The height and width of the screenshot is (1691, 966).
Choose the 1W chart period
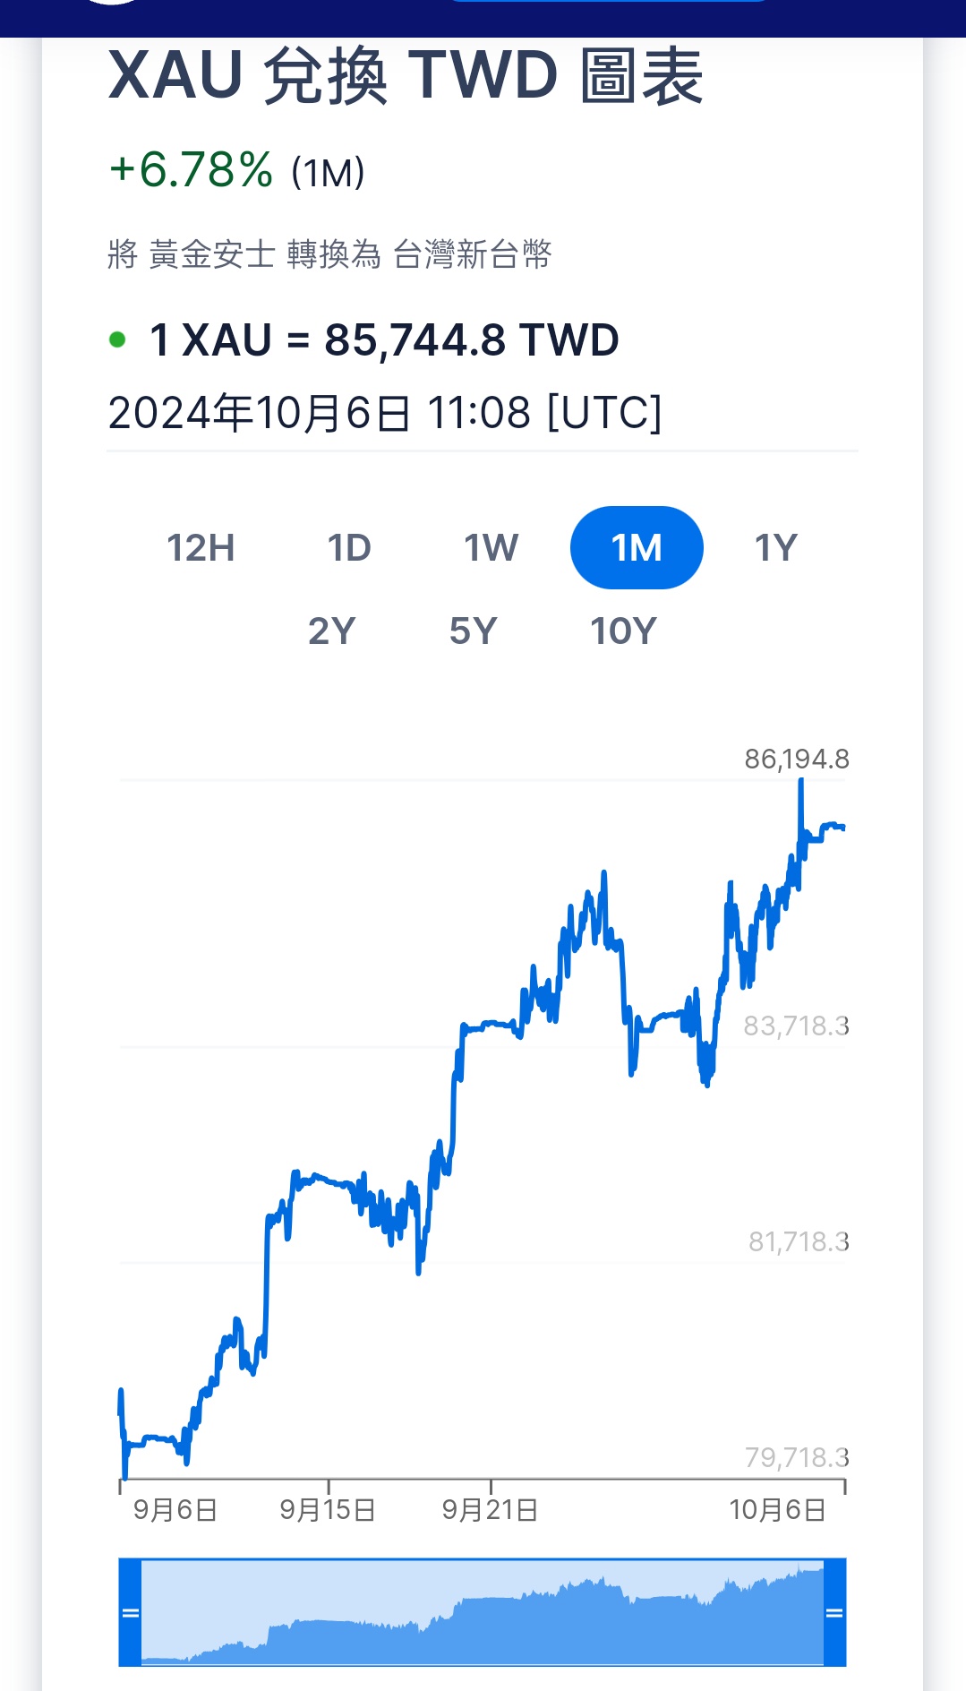491,547
